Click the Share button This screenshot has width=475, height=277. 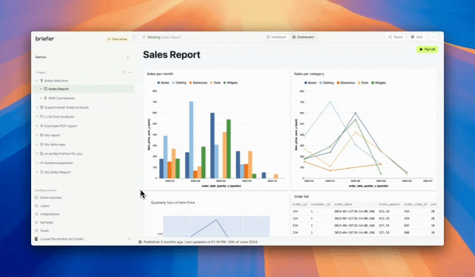(395, 37)
